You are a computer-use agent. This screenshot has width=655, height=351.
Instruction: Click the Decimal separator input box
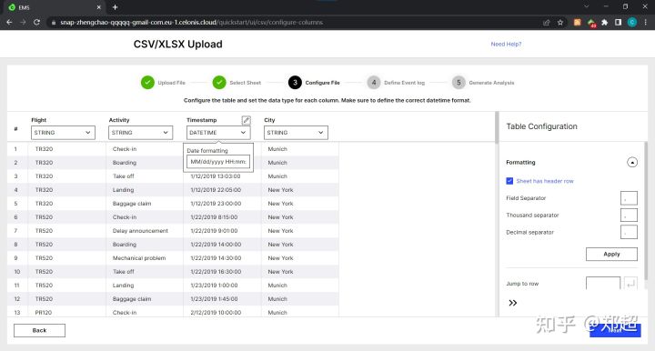tap(629, 232)
